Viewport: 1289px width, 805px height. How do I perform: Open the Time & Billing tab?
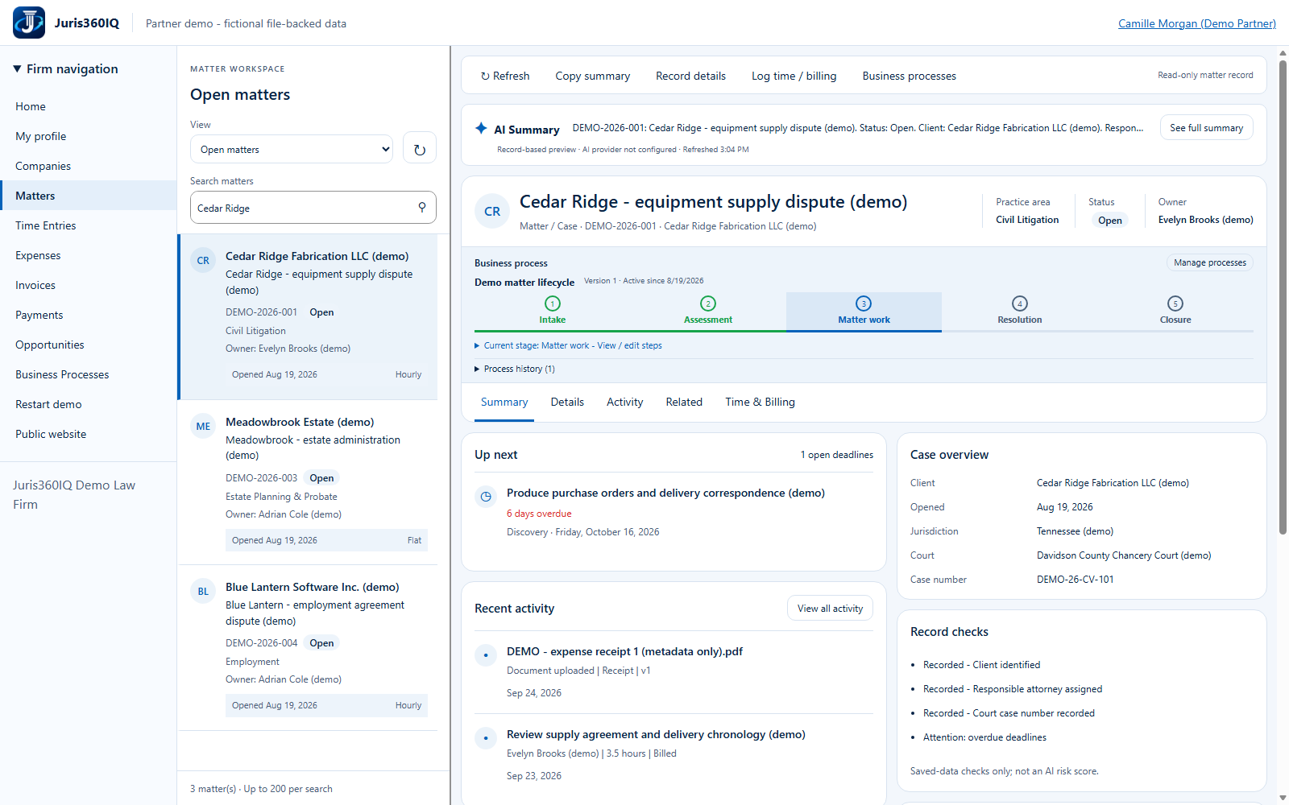pos(760,402)
